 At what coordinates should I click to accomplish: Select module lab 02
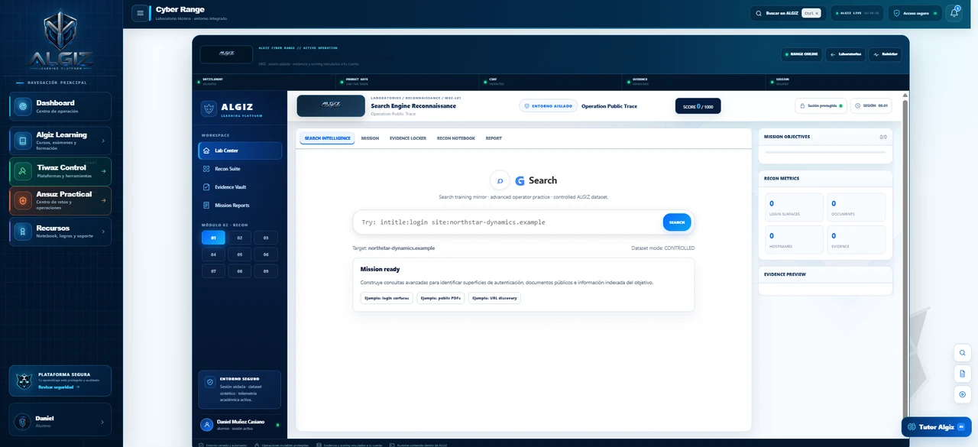coord(240,238)
